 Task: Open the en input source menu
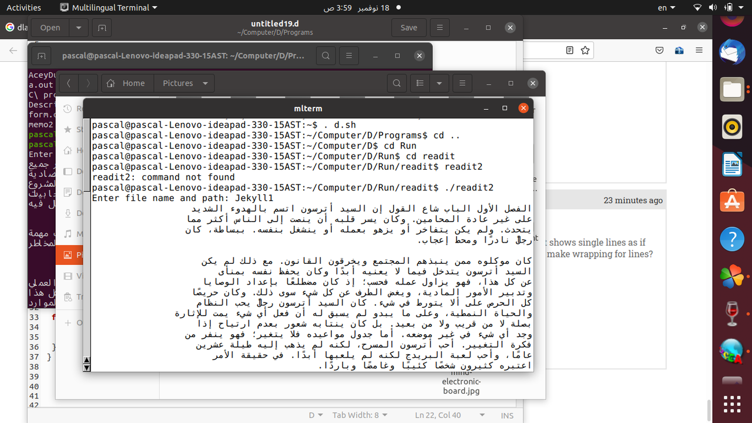click(x=666, y=8)
